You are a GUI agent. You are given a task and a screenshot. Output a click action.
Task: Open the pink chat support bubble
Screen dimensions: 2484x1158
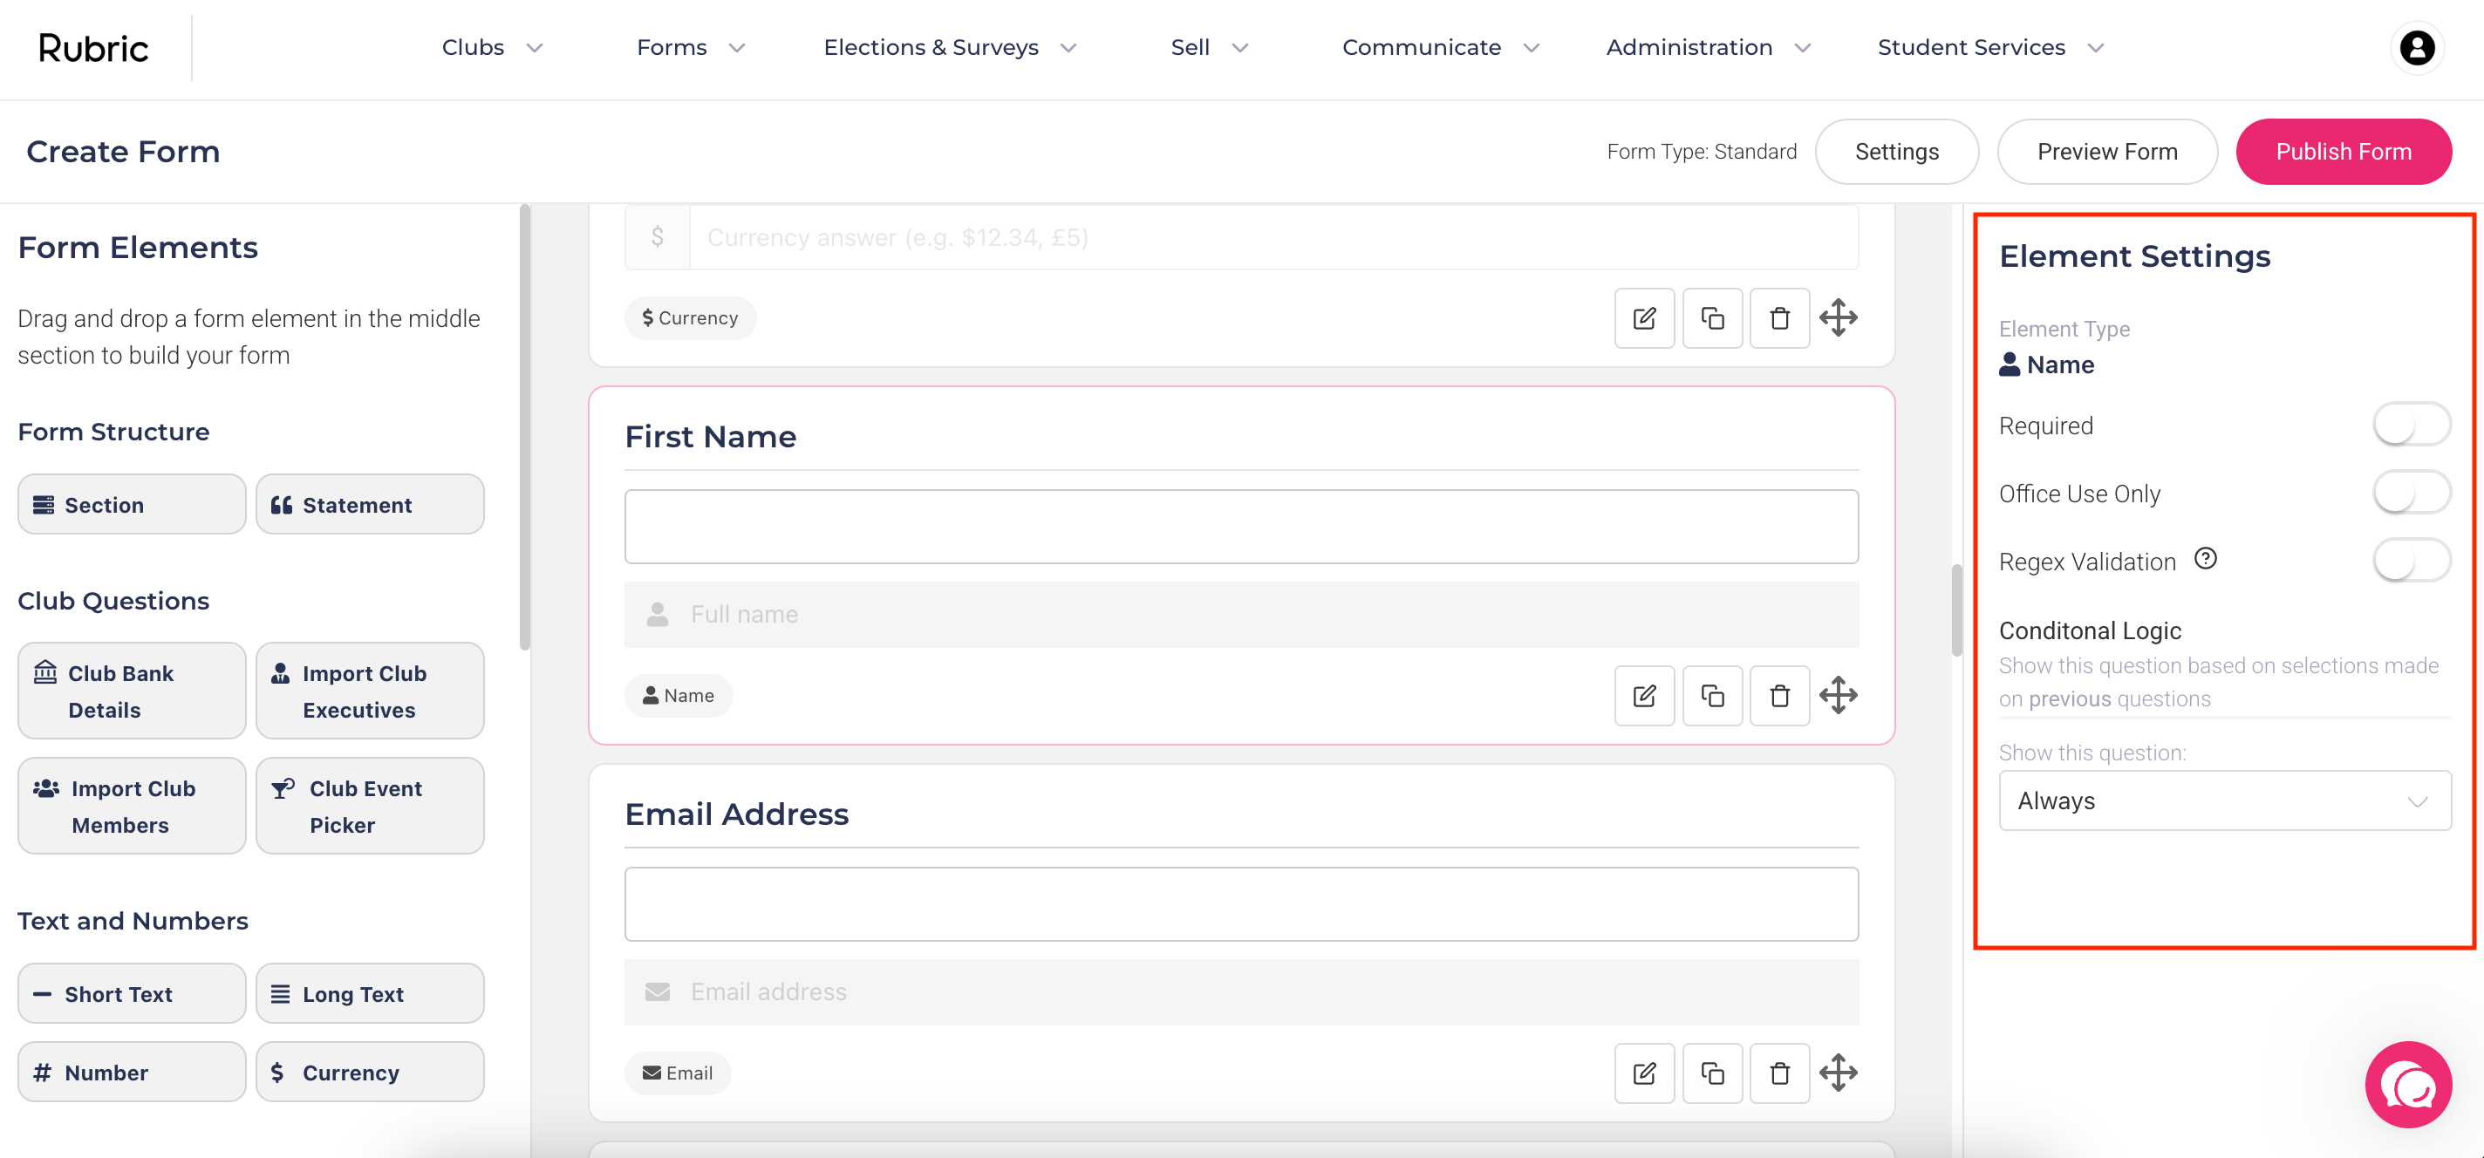coord(2408,1085)
